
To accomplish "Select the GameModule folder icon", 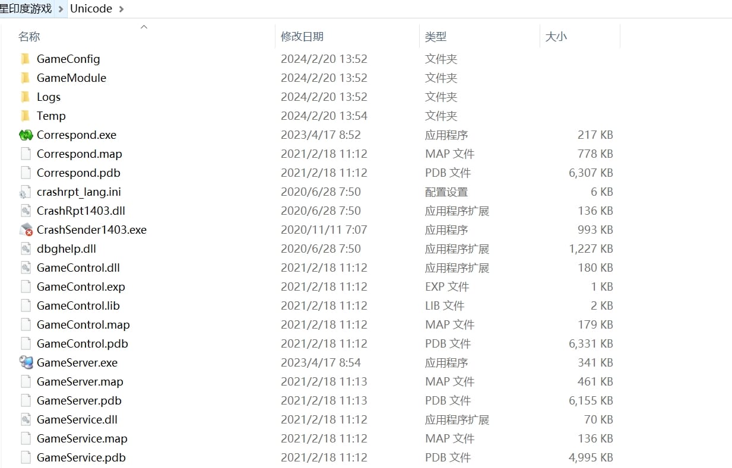I will pyautogui.click(x=25, y=78).
